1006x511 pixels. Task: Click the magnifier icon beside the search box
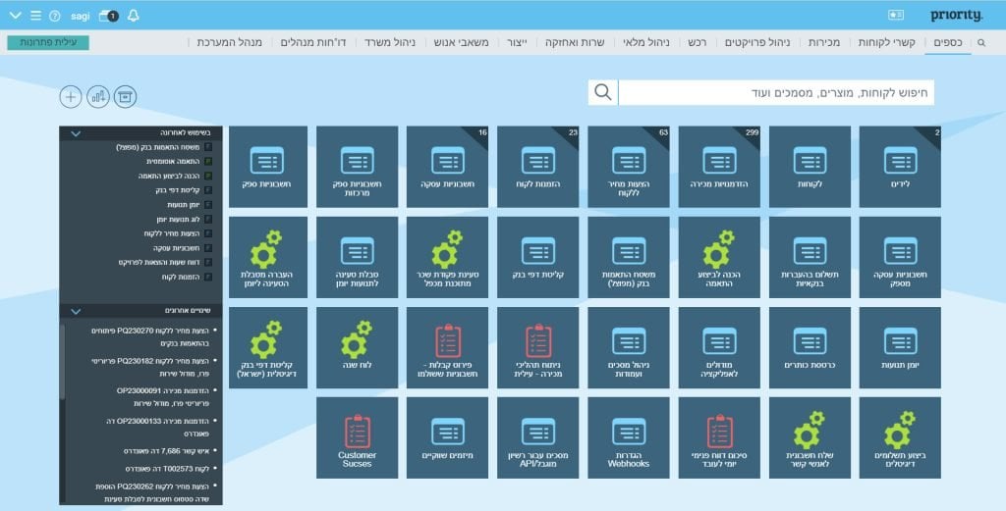point(602,93)
